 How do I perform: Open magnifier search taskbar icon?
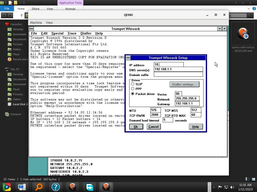click(x=39, y=187)
